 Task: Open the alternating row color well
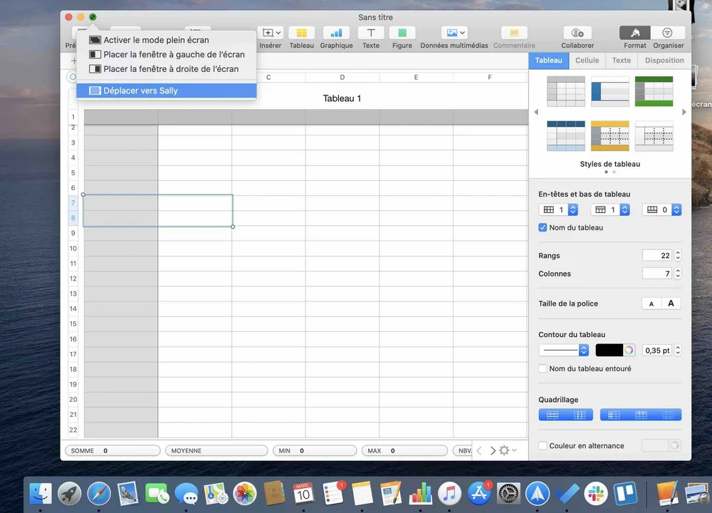click(655, 446)
